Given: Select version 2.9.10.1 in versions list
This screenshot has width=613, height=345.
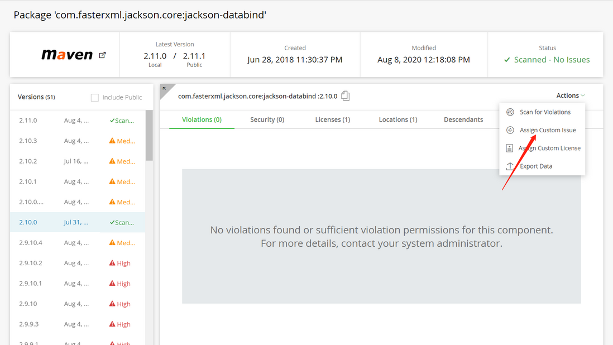Looking at the screenshot, I should click(78, 283).
